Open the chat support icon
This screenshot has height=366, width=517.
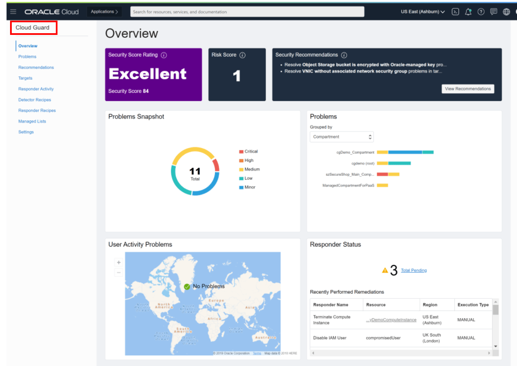coord(494,12)
